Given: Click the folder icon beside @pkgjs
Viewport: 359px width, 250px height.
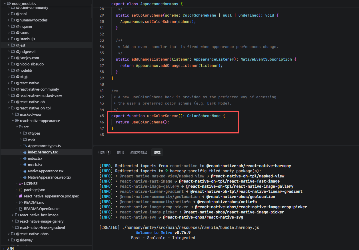Looking at the screenshot, I should [13, 77].
